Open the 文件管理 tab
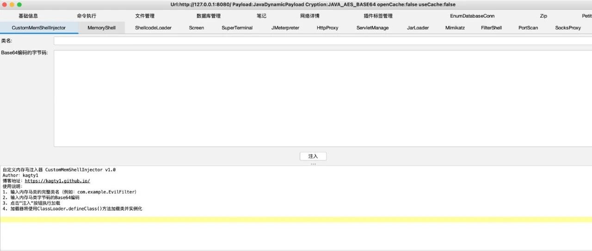This screenshot has width=592, height=251. 145,16
